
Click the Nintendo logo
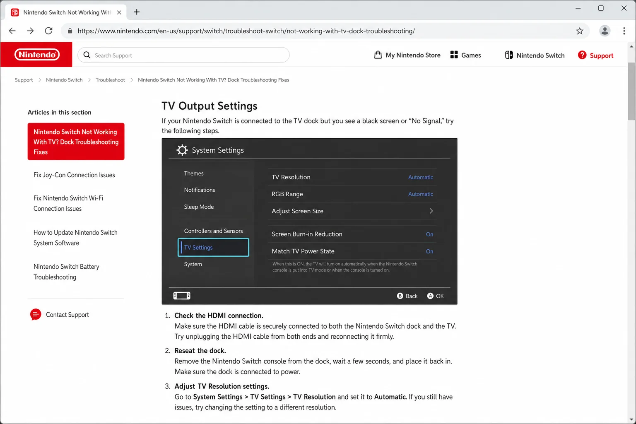(37, 55)
